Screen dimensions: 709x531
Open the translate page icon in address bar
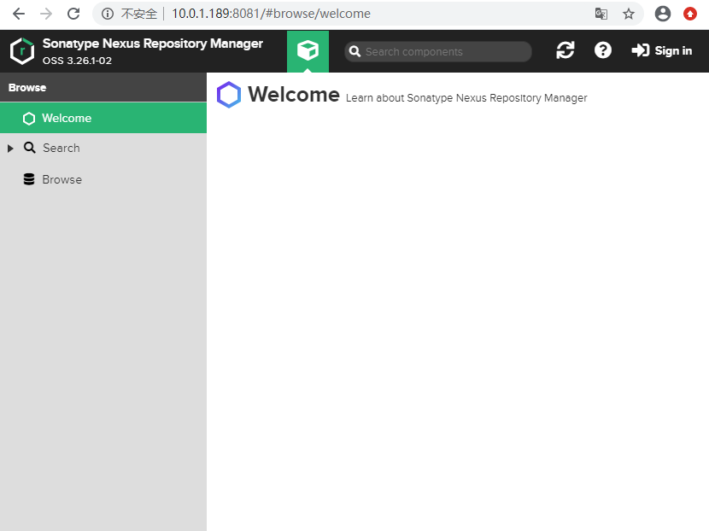[601, 14]
